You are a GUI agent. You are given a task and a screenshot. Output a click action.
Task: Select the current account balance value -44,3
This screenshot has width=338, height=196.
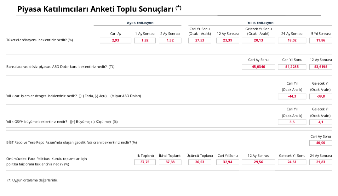[292, 96]
